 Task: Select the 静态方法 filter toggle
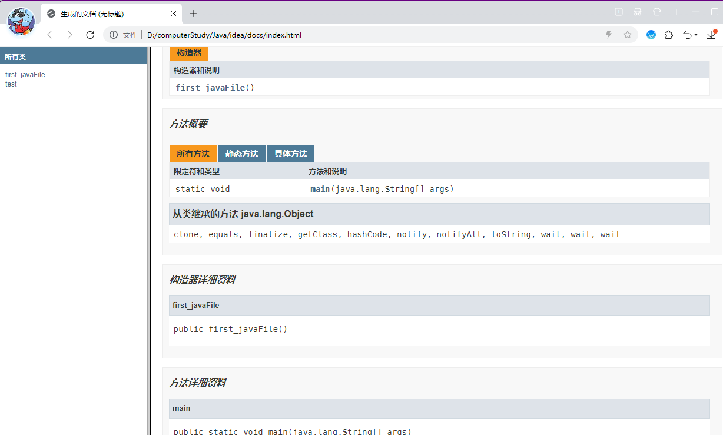point(241,154)
